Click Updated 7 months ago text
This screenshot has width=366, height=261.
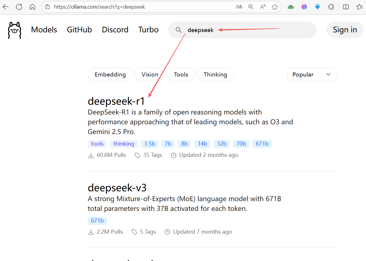click(x=202, y=232)
